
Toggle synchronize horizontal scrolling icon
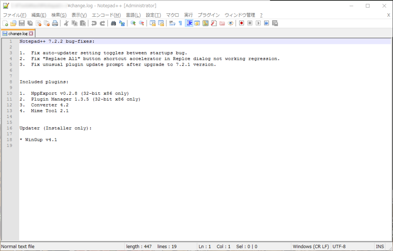161,23
